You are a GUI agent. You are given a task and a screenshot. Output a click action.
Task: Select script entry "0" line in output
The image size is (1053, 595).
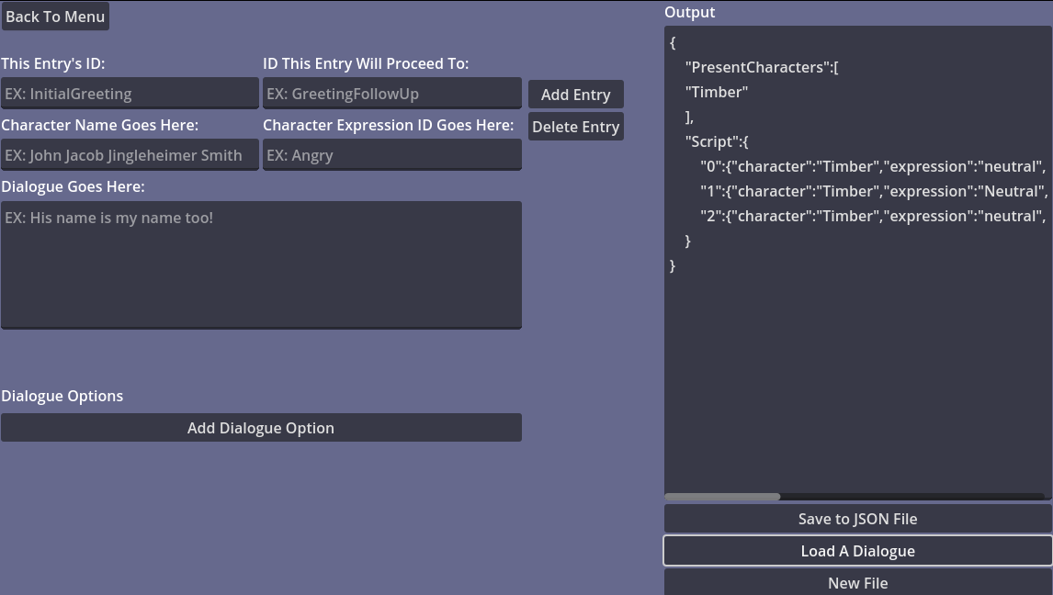point(873,166)
